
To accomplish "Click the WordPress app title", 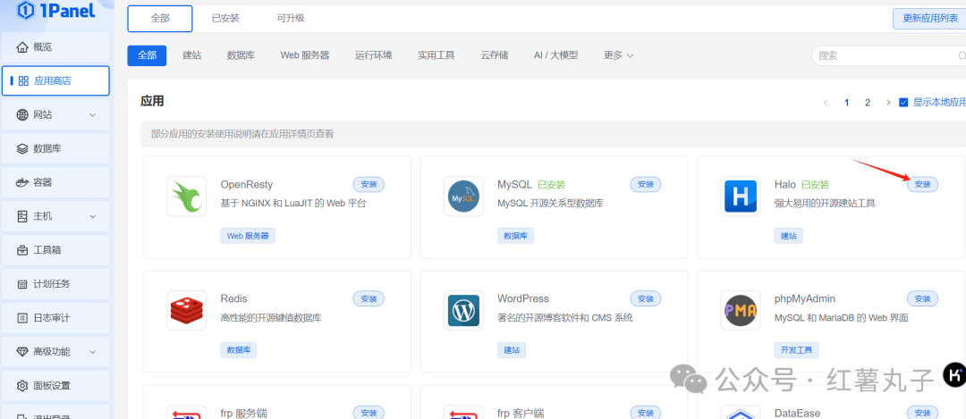I will (523, 298).
